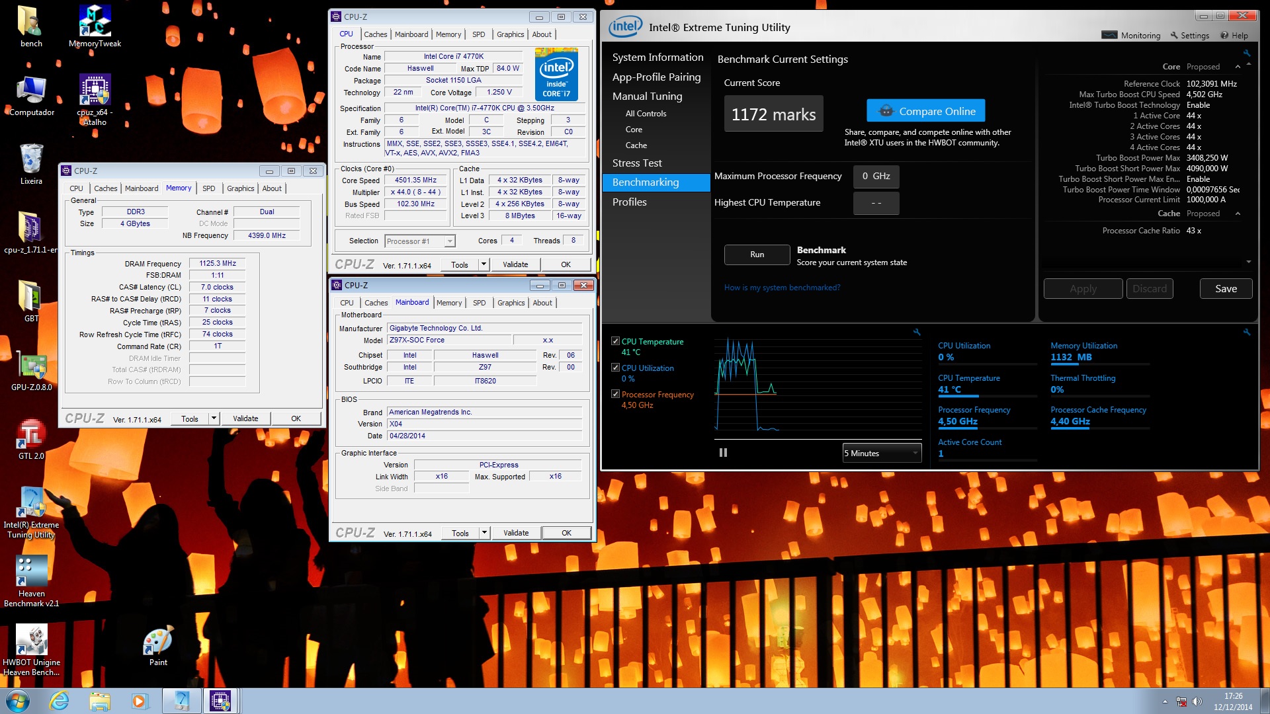The image size is (1270, 714).
Task: Click Validate in Mainboard CPU-Z window
Action: 516,533
